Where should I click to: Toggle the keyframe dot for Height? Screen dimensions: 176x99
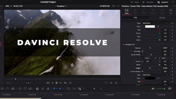(172, 68)
